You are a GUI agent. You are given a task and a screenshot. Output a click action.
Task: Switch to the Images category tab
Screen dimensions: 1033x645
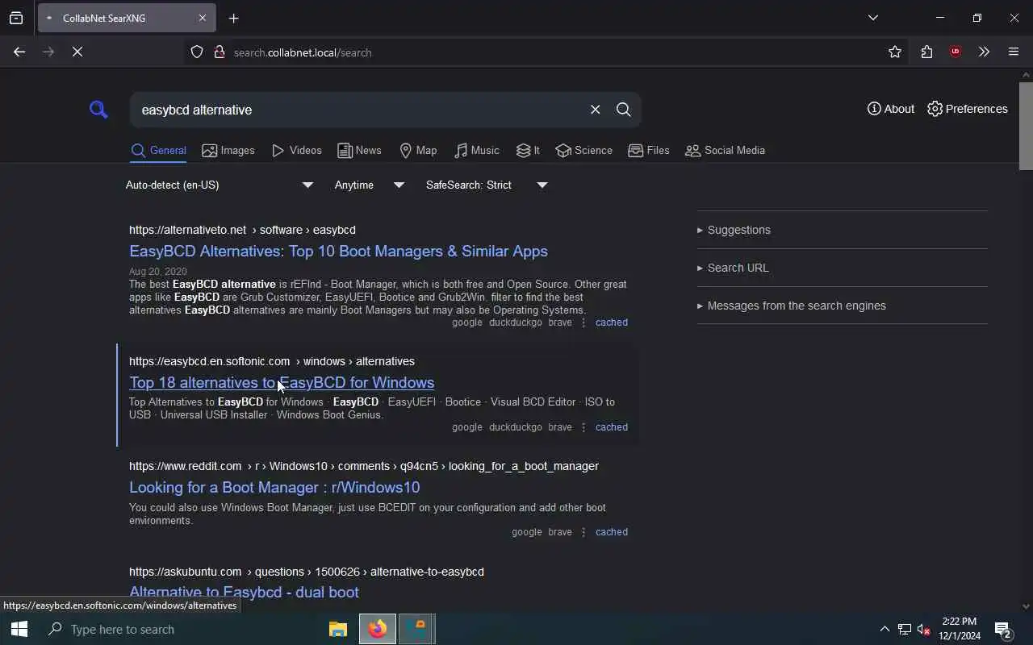coord(228,151)
